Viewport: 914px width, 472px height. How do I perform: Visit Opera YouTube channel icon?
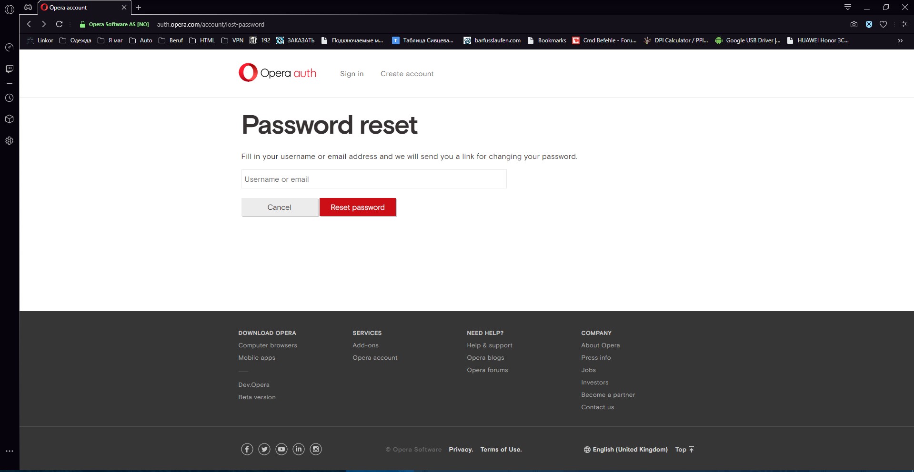[x=281, y=449]
